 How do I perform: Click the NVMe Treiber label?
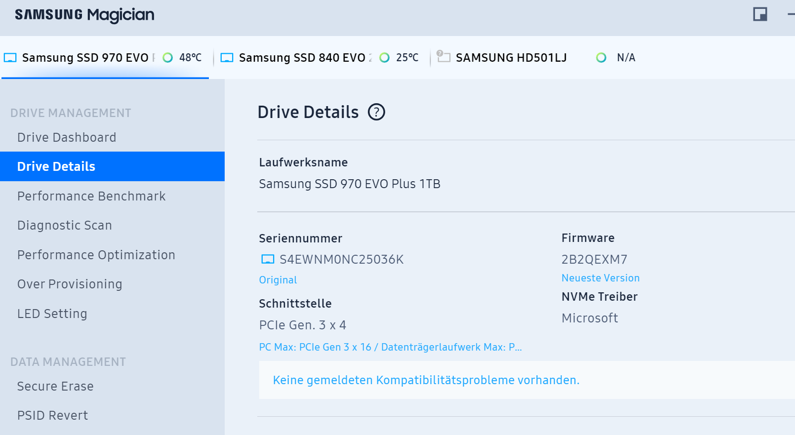pyautogui.click(x=599, y=297)
